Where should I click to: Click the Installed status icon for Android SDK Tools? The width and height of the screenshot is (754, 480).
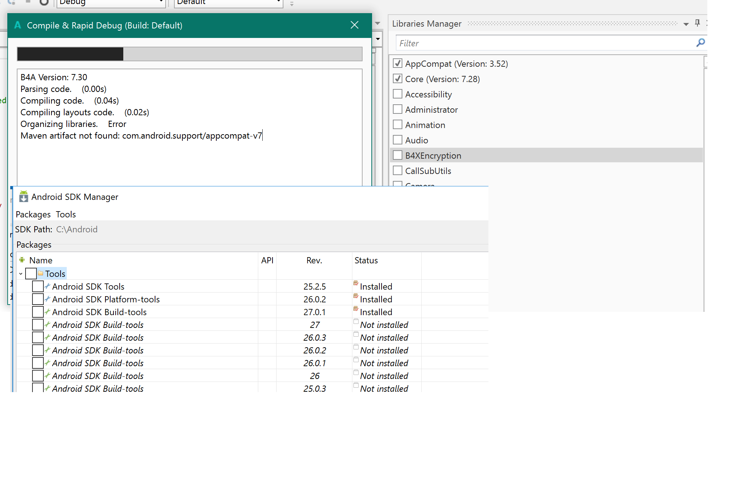tap(356, 284)
